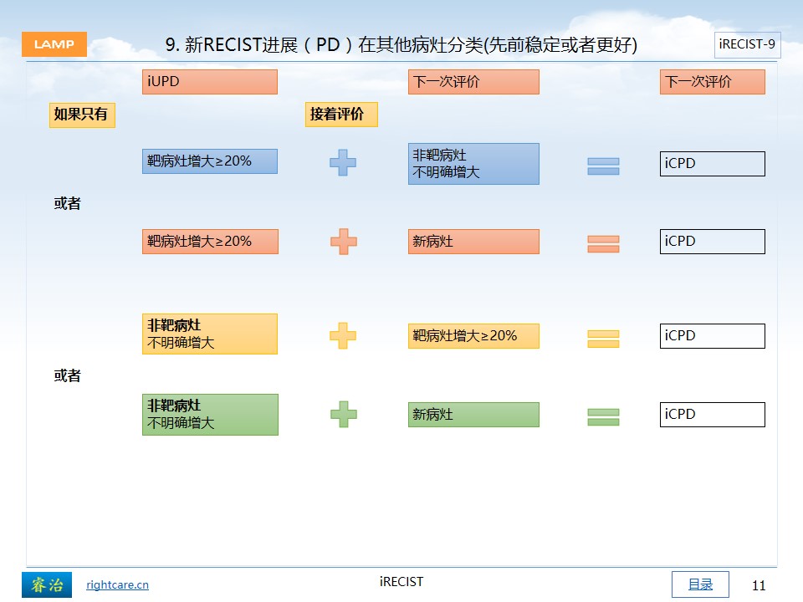Image resolution: width=803 pixels, height=602 pixels.
Task: Select the blue 非靶病灶 不明确增大 box
Action: pos(473,164)
